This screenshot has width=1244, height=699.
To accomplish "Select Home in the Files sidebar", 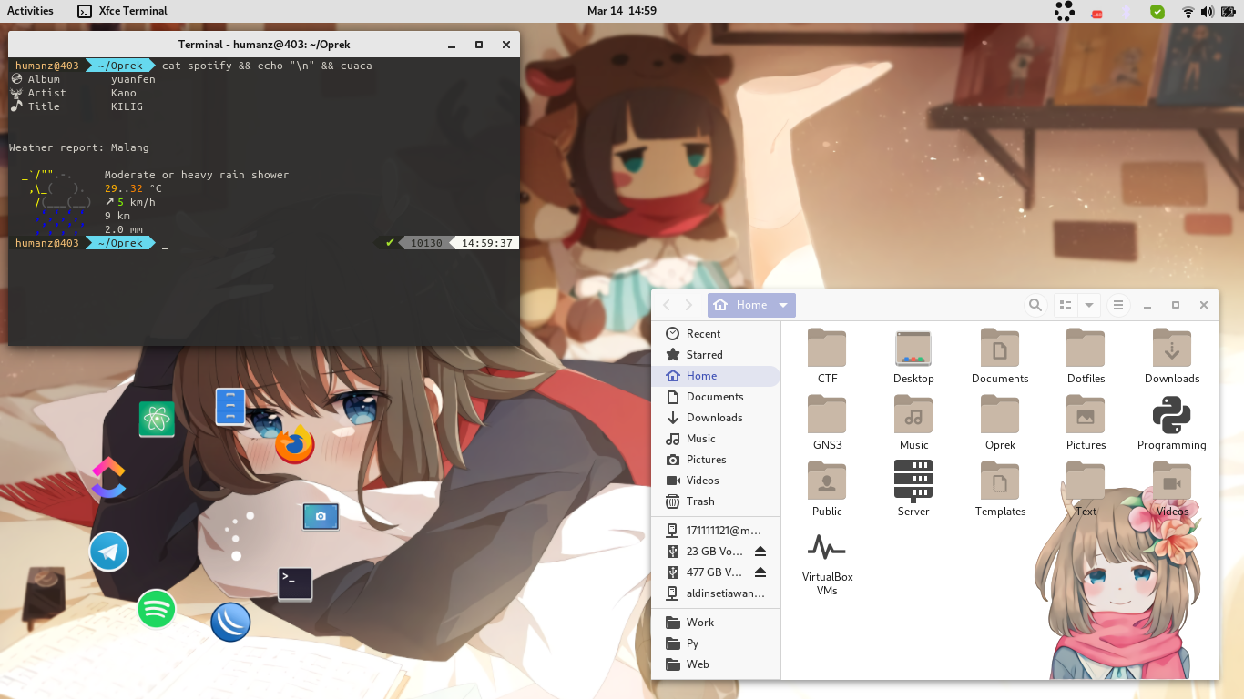I will click(716, 376).
